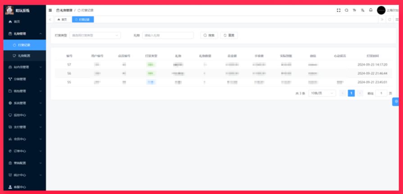
Task: Open 首页 in the sidebar
Action: (x=25, y=22)
